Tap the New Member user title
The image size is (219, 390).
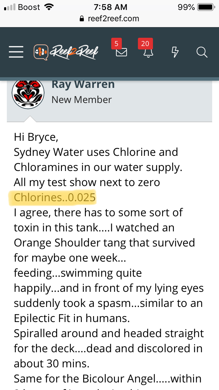(x=81, y=100)
